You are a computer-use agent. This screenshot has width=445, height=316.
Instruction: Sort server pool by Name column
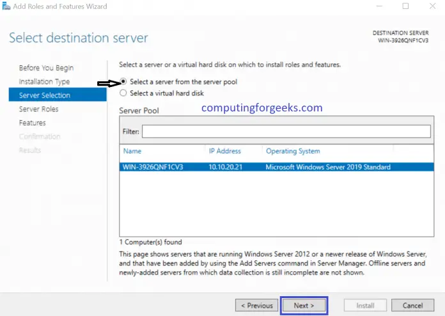[132, 152]
